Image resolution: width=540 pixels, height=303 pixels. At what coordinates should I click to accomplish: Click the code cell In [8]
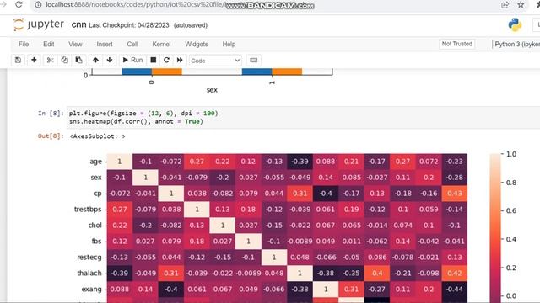[303, 117]
